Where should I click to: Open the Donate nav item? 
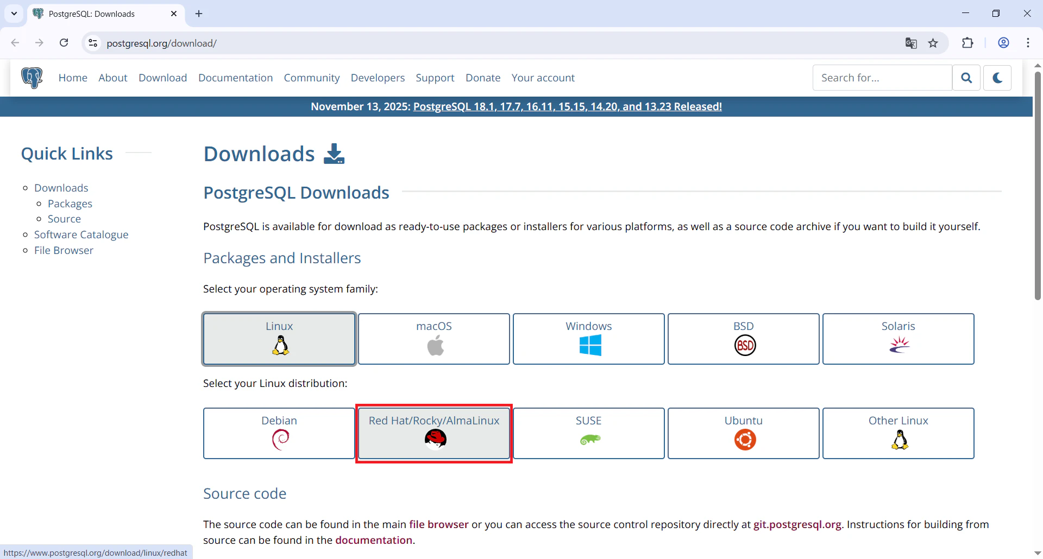pyautogui.click(x=483, y=78)
